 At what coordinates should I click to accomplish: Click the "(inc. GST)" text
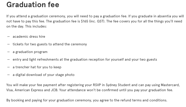click(97, 21)
